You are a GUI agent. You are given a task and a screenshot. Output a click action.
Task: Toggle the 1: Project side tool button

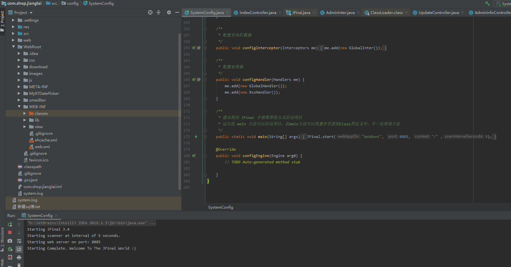pyautogui.click(x=3, y=21)
